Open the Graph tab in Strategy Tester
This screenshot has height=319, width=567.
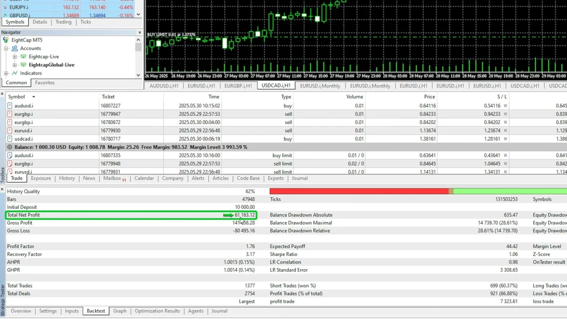(x=120, y=311)
